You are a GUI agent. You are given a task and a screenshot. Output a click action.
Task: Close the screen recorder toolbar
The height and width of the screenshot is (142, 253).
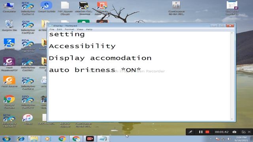(249, 132)
